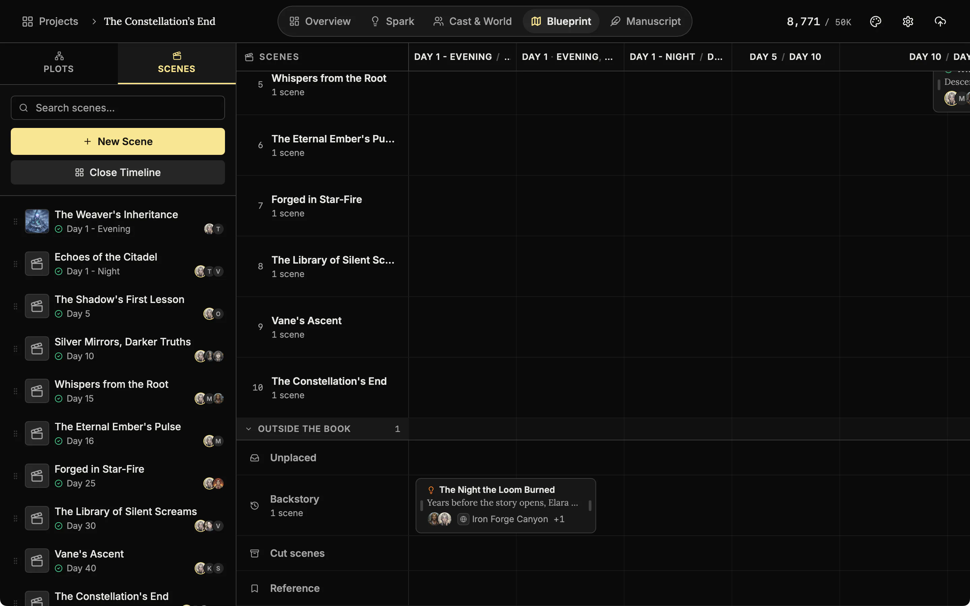
Task: Click the lightbulb icon on The Night the Loom Burned
Action: (431, 490)
